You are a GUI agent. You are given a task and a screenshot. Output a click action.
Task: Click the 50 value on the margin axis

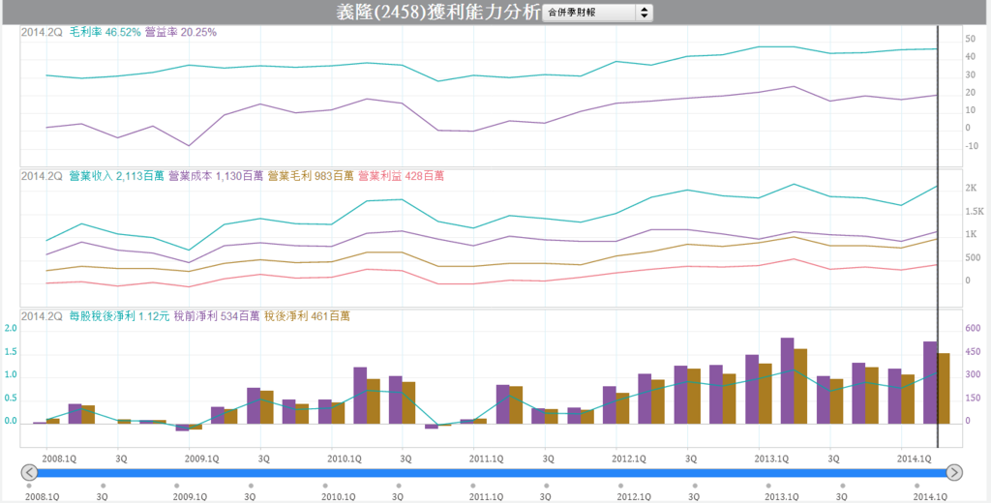971,40
